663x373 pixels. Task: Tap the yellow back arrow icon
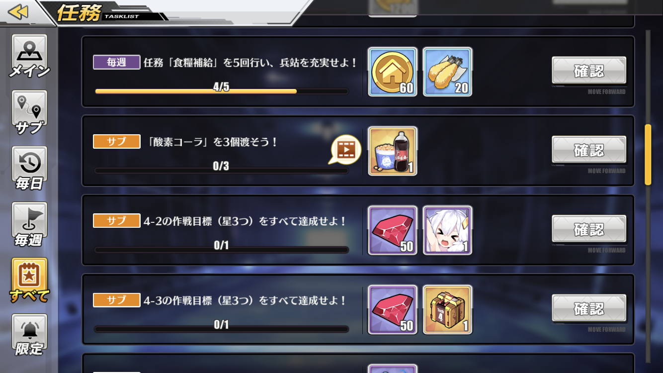(x=18, y=12)
